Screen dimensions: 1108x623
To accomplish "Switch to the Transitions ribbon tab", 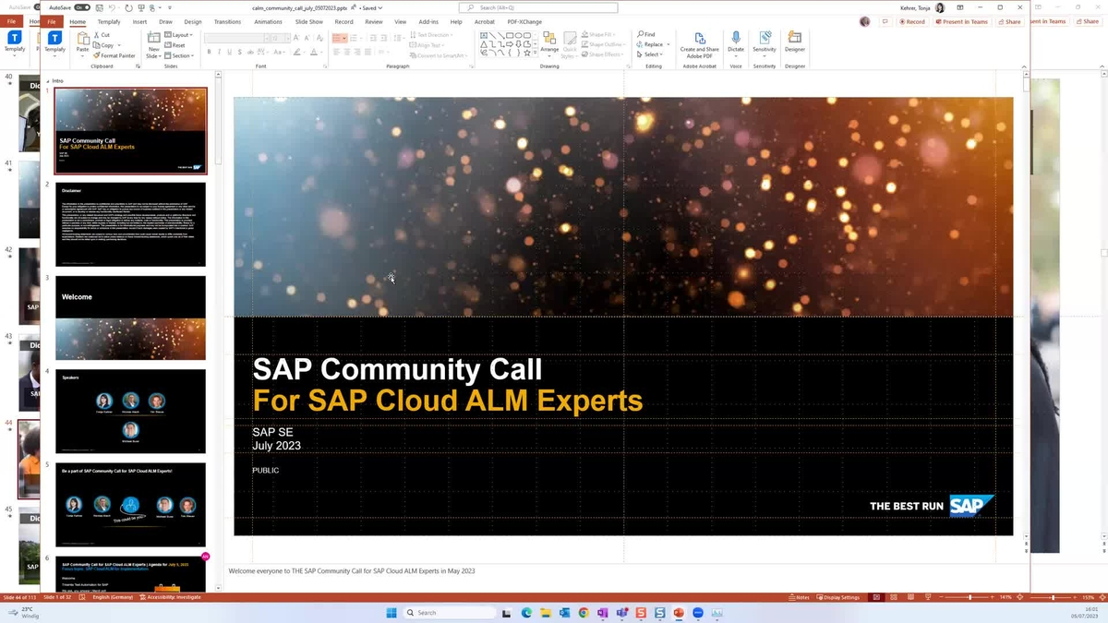I will (226, 22).
